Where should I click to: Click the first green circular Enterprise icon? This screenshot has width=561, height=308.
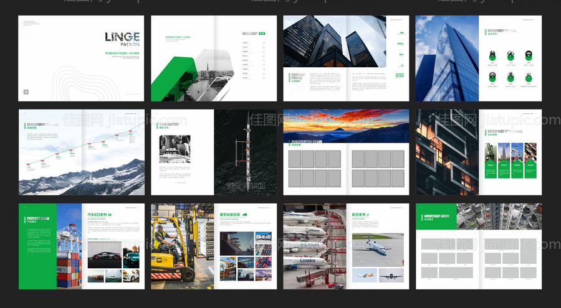[492, 56]
